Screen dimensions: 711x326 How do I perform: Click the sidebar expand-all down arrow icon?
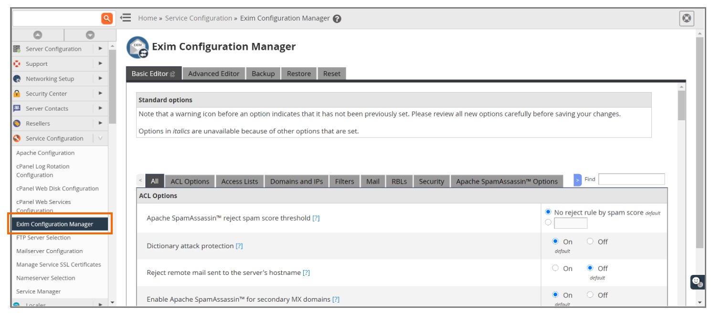(x=90, y=35)
